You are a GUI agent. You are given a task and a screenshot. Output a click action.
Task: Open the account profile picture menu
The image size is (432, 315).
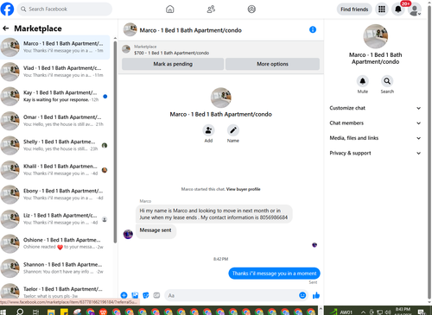pyautogui.click(x=415, y=9)
